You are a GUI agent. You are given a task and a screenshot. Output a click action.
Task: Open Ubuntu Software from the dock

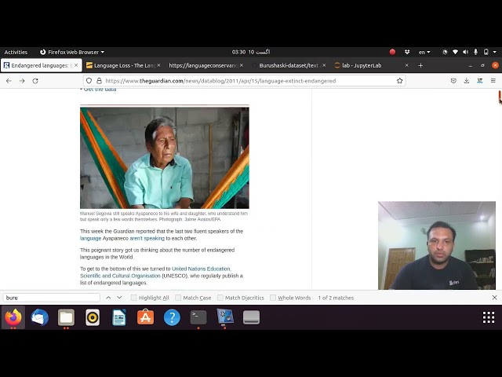click(145, 317)
